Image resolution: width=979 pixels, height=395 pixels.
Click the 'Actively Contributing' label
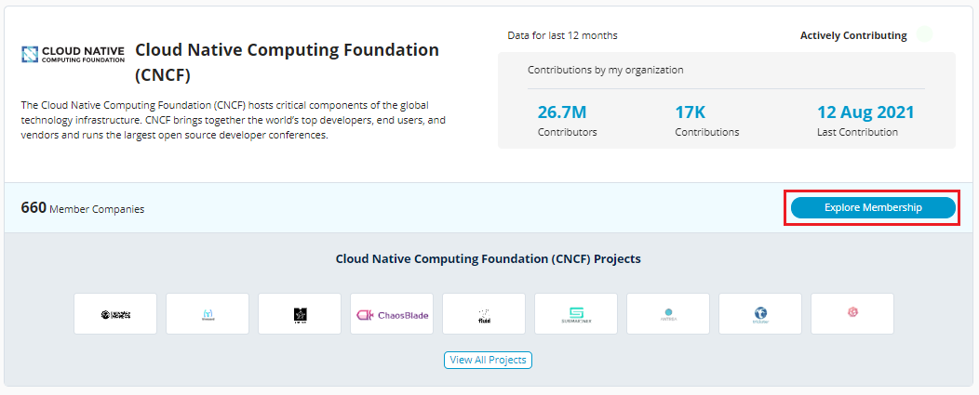pyautogui.click(x=853, y=35)
